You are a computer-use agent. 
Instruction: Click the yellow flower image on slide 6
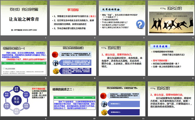click(x=56, y=71)
